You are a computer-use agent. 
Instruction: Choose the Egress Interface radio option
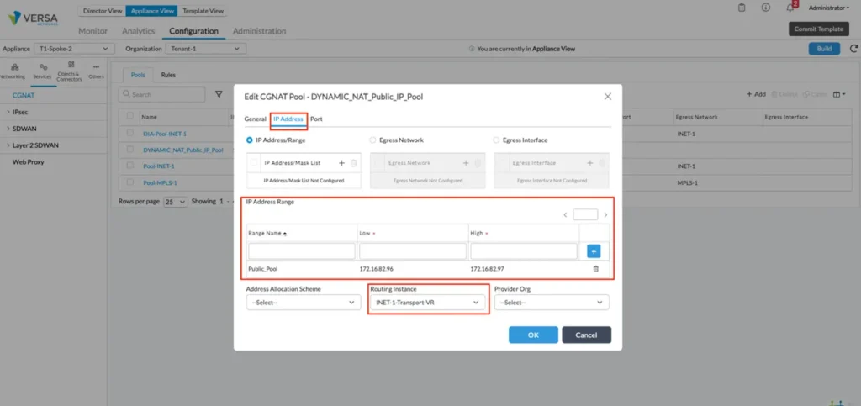pyautogui.click(x=496, y=140)
